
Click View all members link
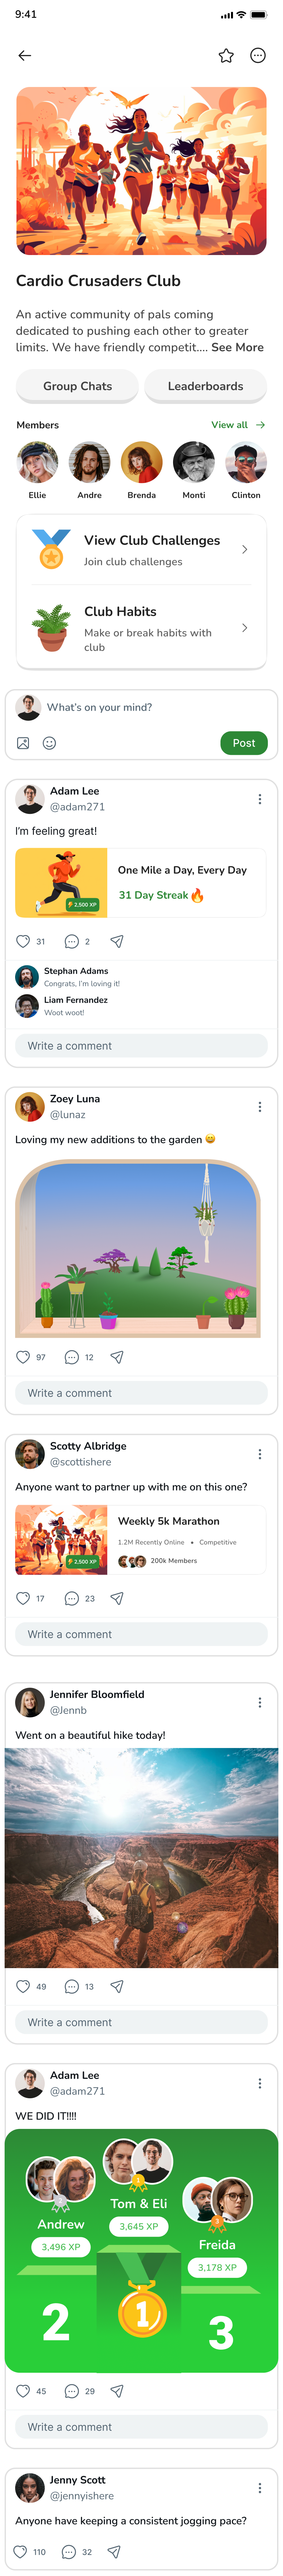pos(237,425)
